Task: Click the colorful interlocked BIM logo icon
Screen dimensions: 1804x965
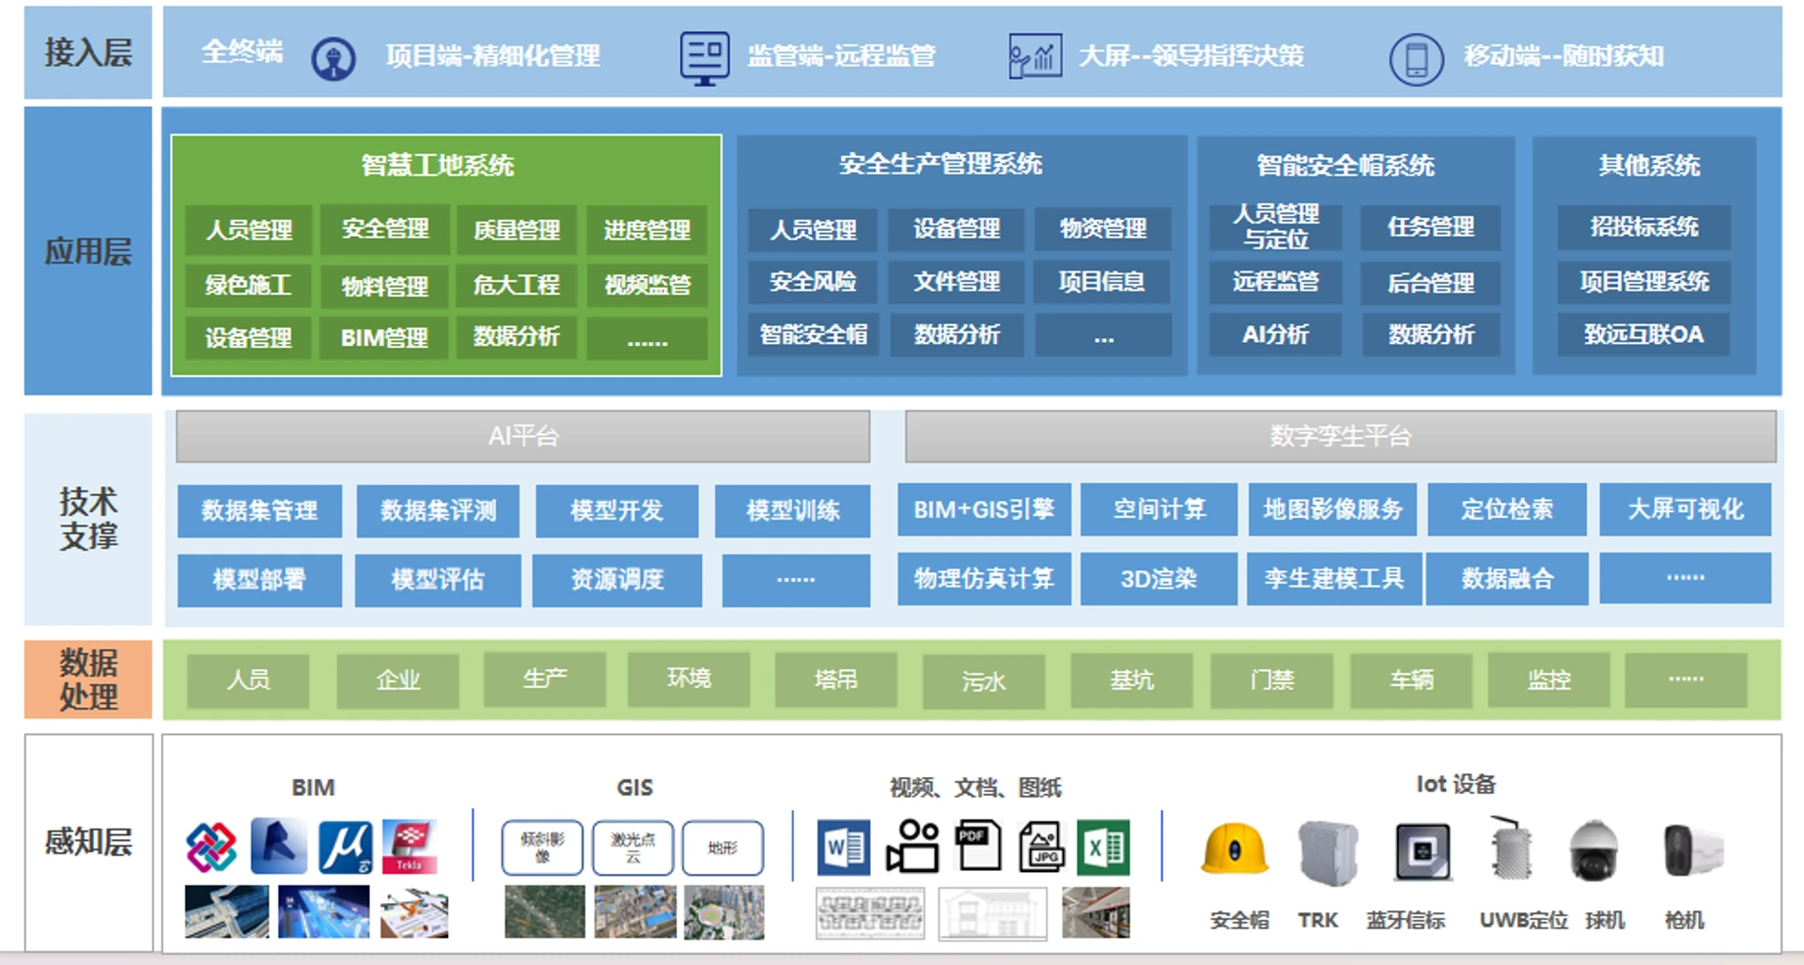Action: pos(211,847)
